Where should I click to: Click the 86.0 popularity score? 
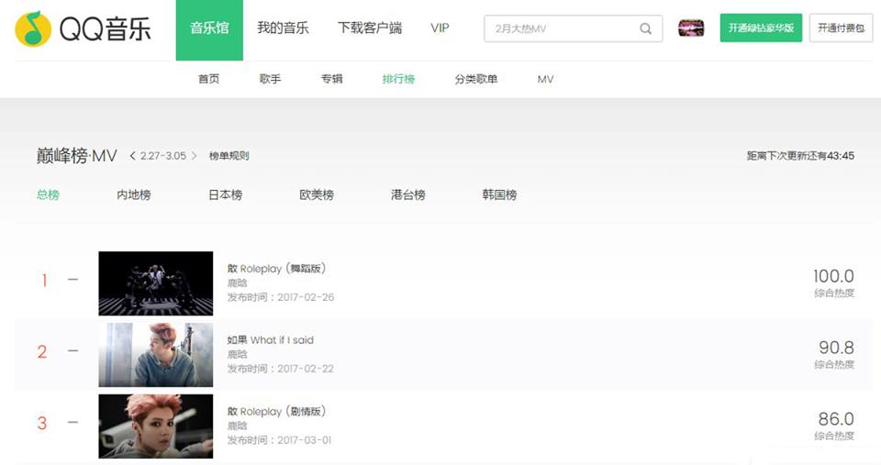(836, 419)
